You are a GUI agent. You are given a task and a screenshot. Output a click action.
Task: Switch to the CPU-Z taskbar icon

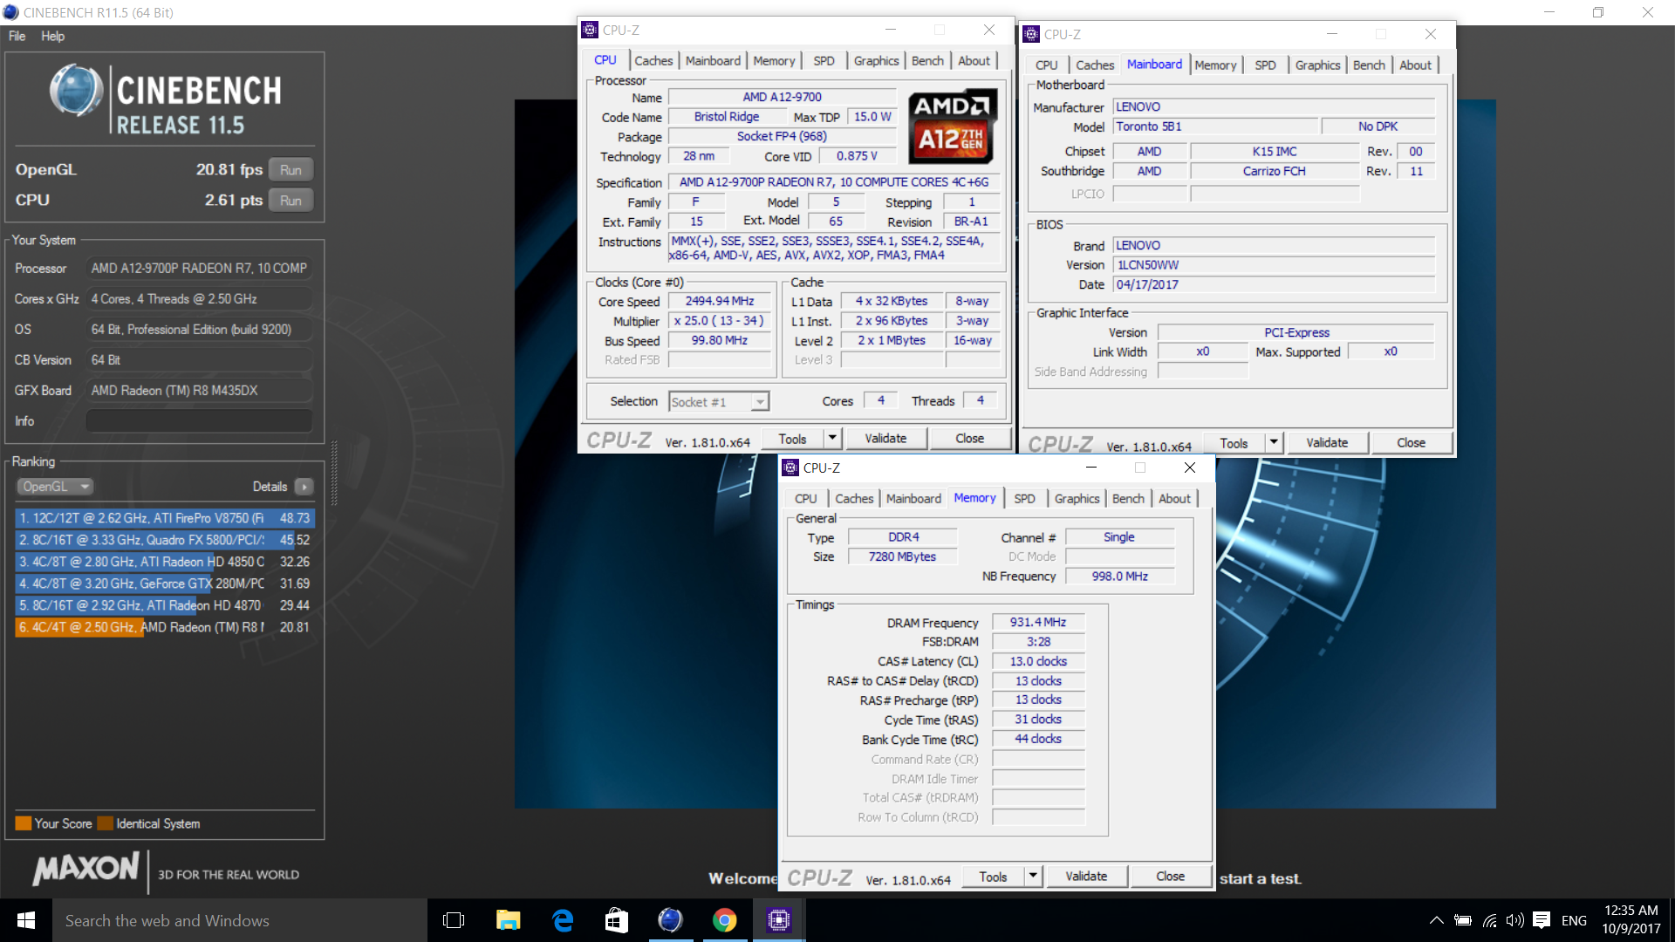click(x=779, y=920)
